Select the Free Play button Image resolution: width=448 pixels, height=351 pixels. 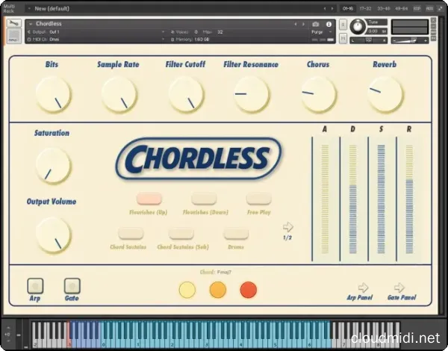(258, 199)
